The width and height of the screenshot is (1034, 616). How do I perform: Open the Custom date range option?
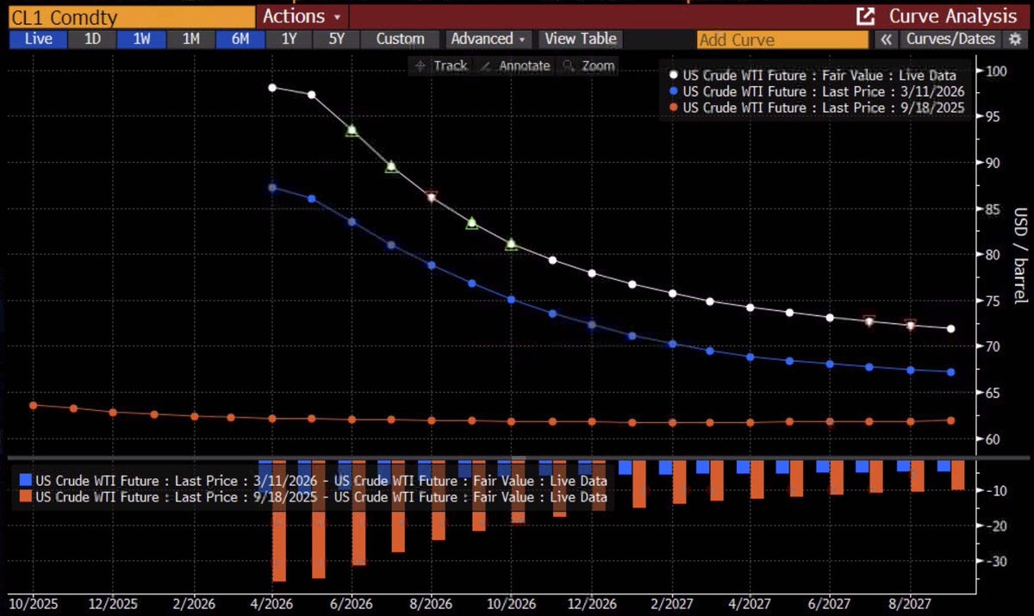click(x=401, y=39)
